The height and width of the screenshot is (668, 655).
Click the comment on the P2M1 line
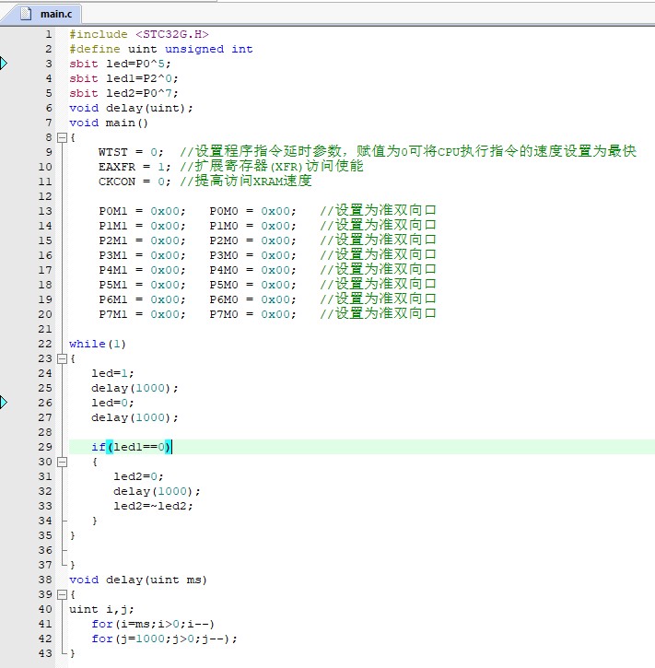click(378, 240)
